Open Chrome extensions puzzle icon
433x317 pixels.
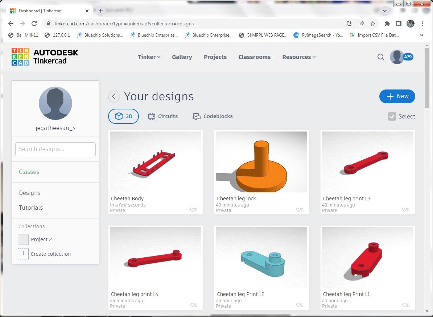pos(387,24)
